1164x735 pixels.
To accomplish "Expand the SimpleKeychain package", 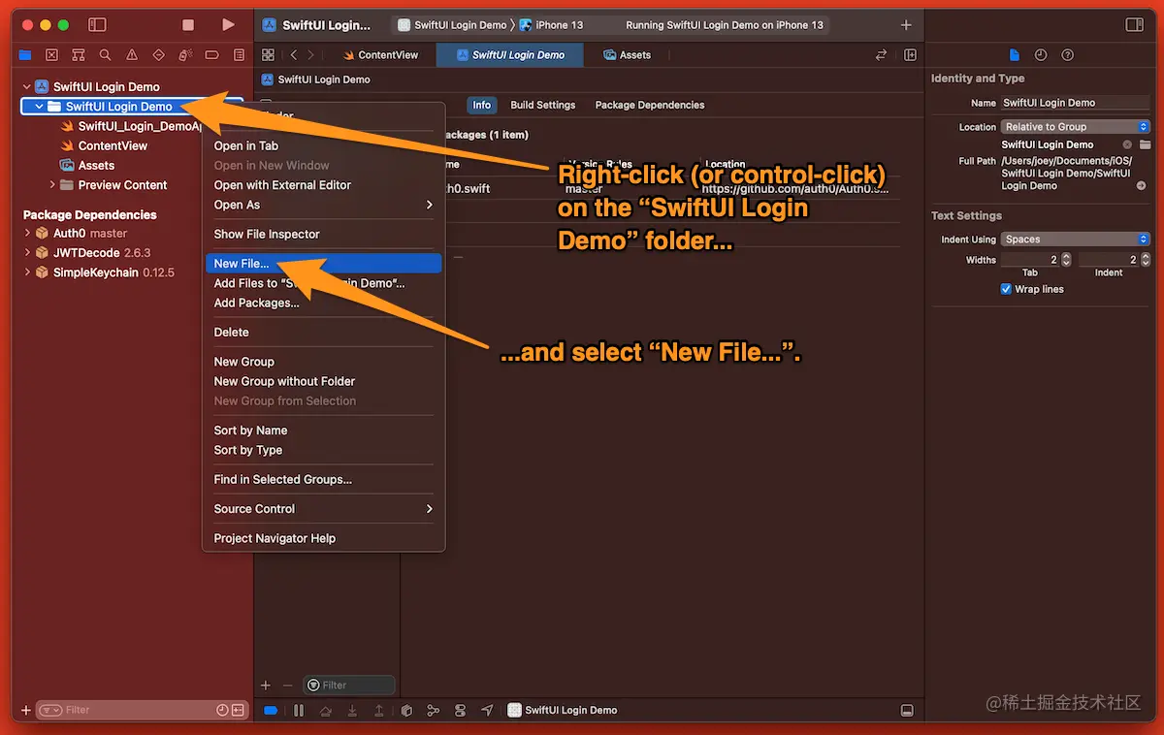I will click(x=27, y=272).
